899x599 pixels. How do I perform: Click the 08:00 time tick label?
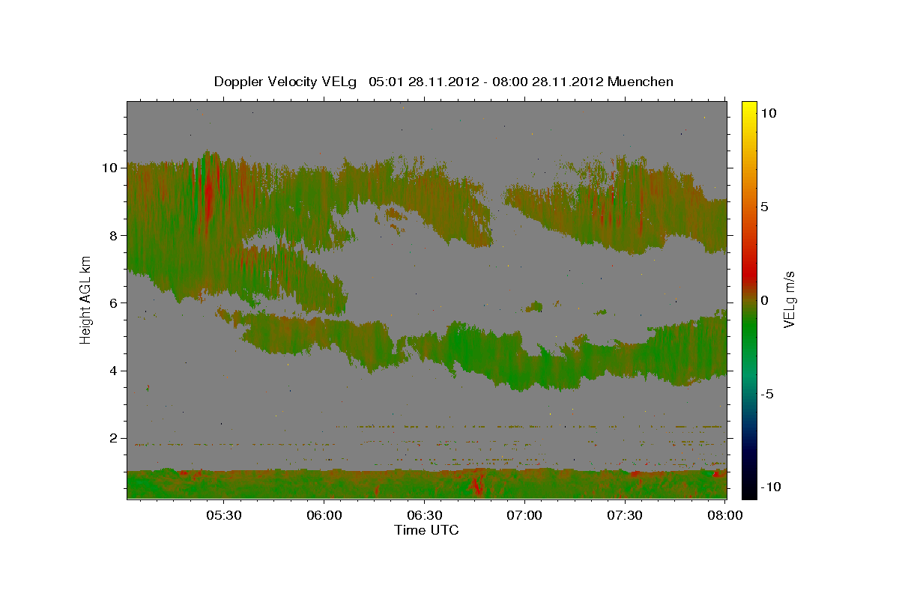pos(724,515)
